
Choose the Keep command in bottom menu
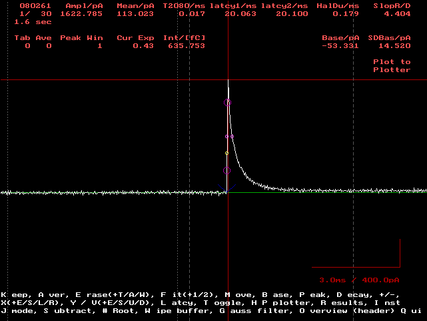pos(13,294)
